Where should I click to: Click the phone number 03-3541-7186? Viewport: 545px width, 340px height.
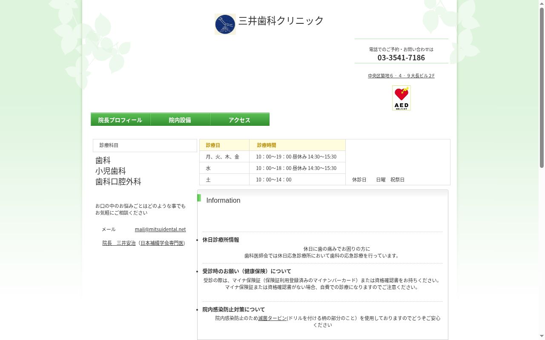[x=401, y=57]
